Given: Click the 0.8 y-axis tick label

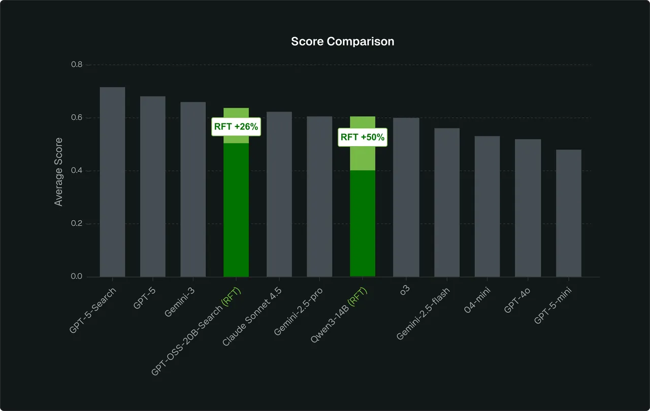Looking at the screenshot, I should pyautogui.click(x=78, y=65).
